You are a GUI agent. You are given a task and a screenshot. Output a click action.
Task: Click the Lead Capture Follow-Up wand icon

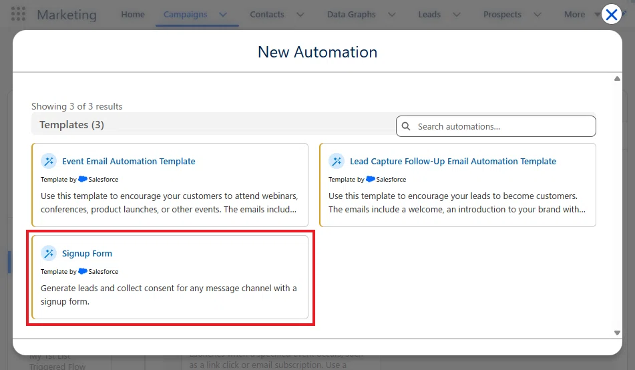tap(336, 162)
